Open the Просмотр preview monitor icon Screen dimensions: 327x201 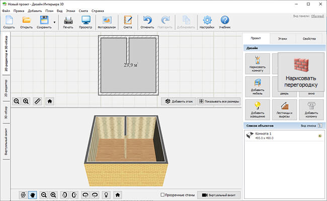point(86,22)
